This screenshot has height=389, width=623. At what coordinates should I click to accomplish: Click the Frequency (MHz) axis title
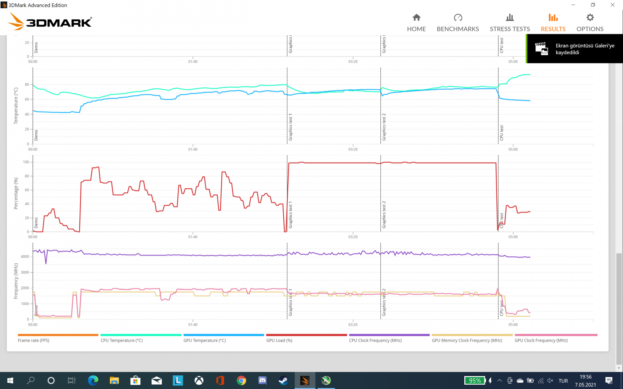pyautogui.click(x=16, y=281)
